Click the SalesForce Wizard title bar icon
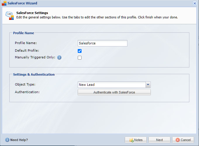Image resolution: width=199 pixels, height=146 pixels. [x=4, y=3]
